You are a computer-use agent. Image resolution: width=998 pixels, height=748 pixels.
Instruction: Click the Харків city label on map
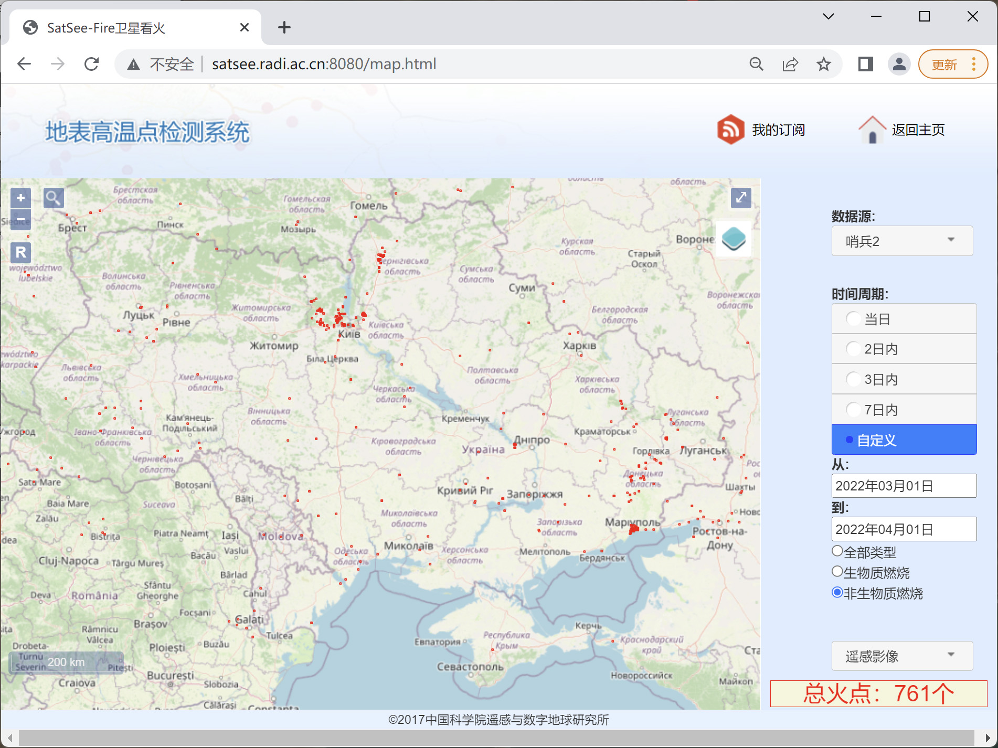[x=579, y=346]
